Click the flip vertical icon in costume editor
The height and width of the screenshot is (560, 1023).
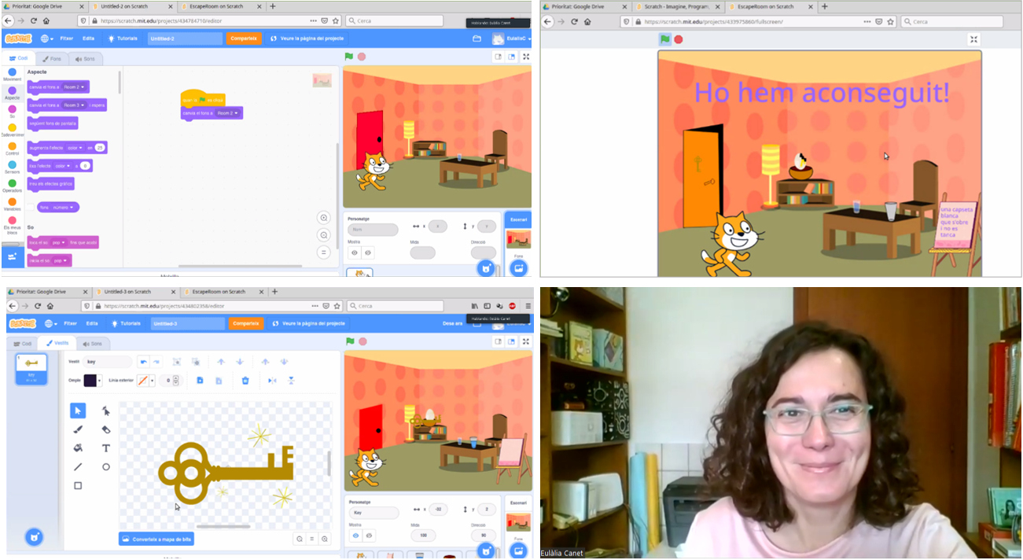[291, 381]
